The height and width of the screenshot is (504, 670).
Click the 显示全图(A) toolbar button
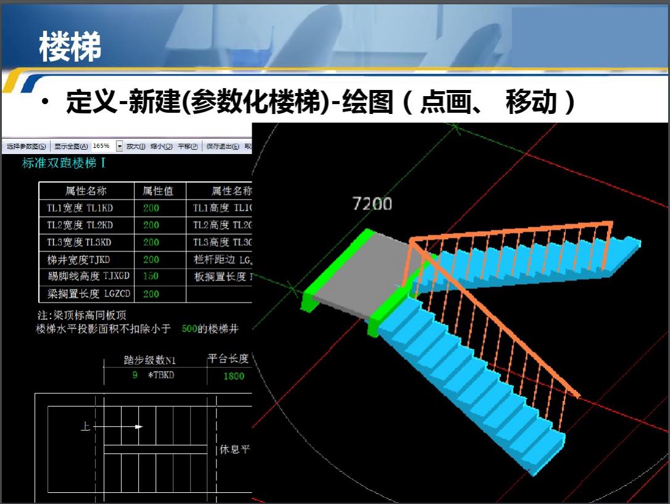(71, 147)
